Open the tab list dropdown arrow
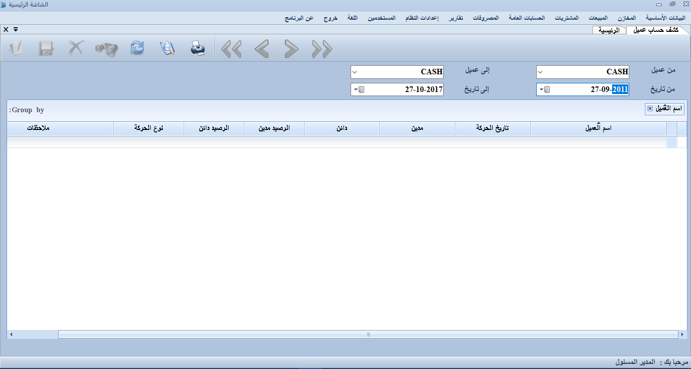The image size is (691, 369). (x=16, y=29)
